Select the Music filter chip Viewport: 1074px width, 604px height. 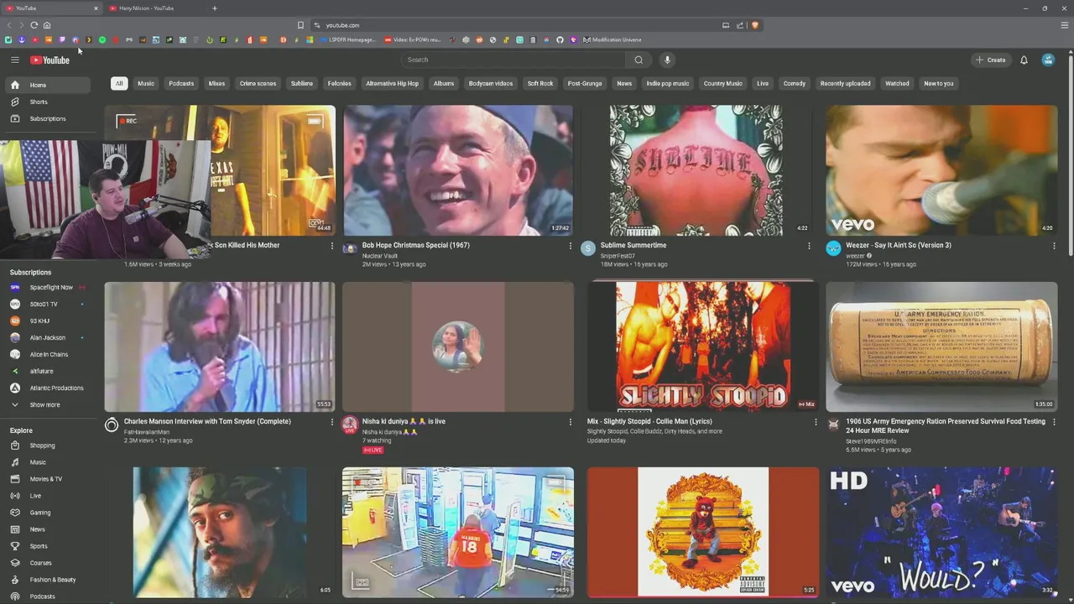(x=146, y=83)
